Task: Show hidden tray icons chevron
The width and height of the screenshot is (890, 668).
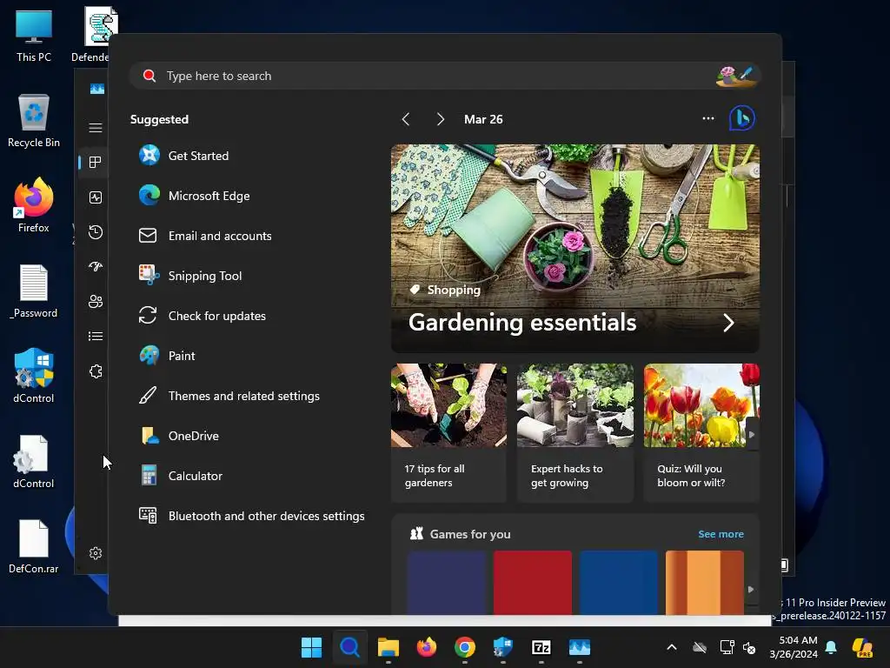Action: click(x=672, y=647)
